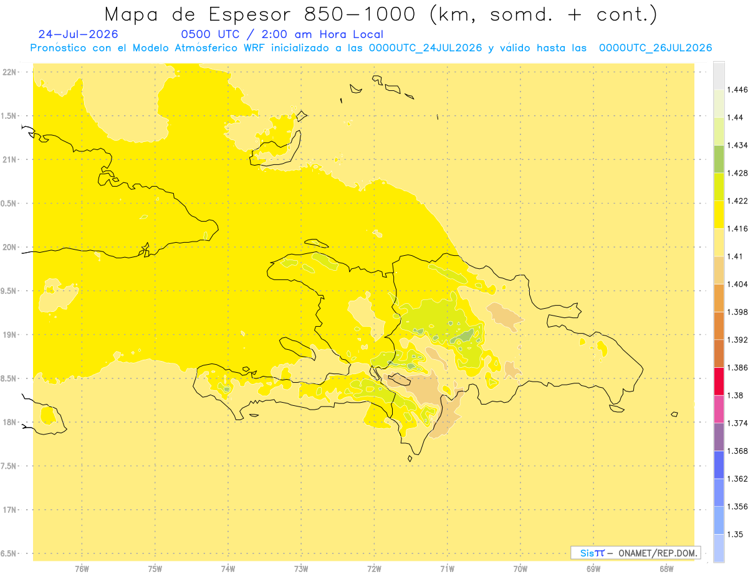Screen dimensions: 748x577
Task: Click the colorbar value '1.398'
Action: tap(738, 312)
